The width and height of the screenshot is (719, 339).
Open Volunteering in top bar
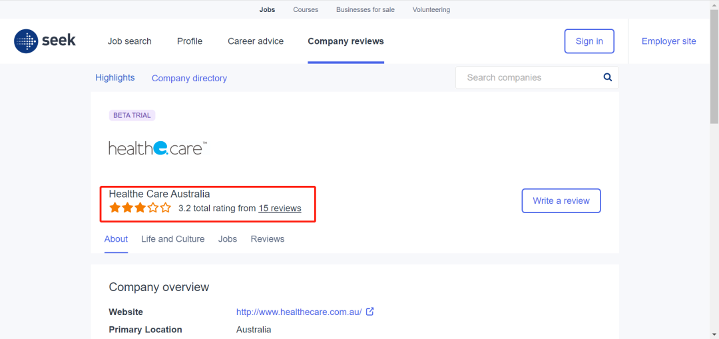(431, 9)
